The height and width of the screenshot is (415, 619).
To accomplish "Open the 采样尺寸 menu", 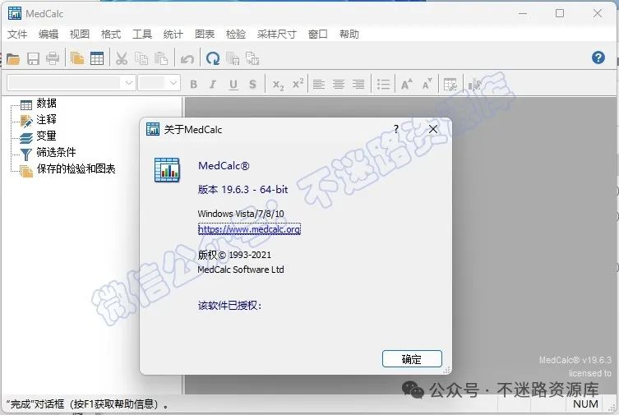I will point(277,35).
